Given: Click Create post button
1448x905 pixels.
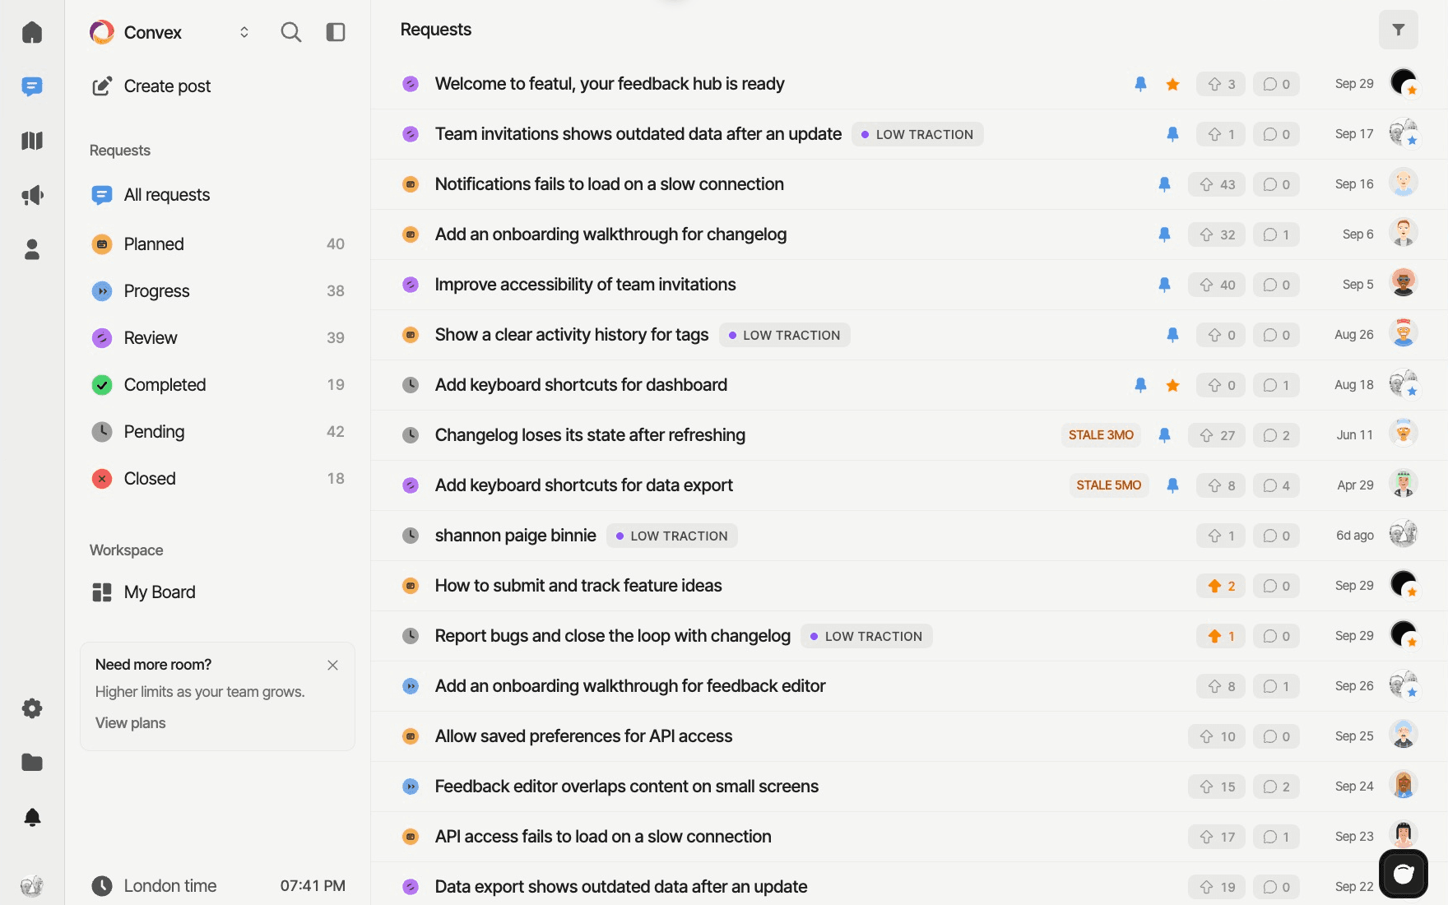Looking at the screenshot, I should (x=151, y=86).
